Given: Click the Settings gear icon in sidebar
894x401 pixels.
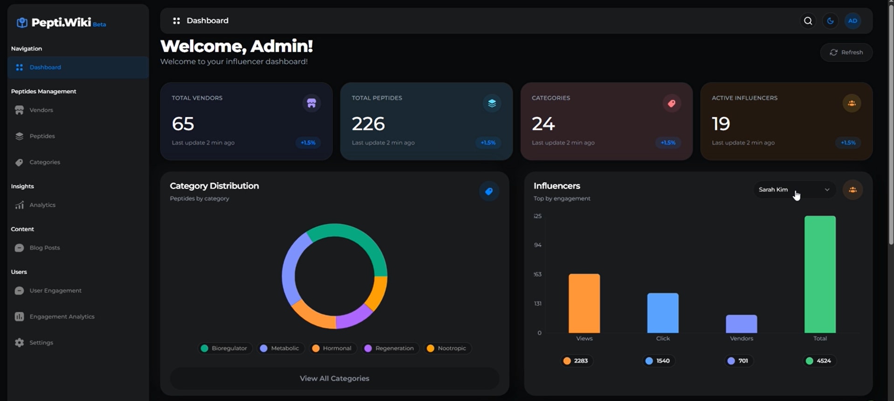Looking at the screenshot, I should 19,343.
